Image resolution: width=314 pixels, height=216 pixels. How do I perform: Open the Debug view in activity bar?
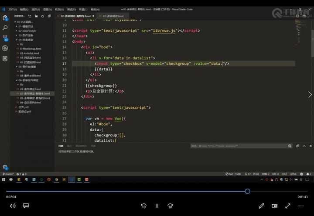tap(5, 48)
